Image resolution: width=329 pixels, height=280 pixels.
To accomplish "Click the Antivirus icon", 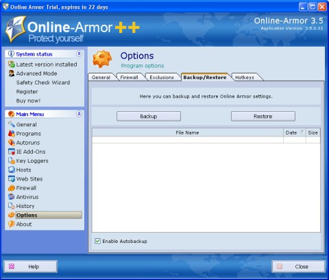I will pos(12,197).
